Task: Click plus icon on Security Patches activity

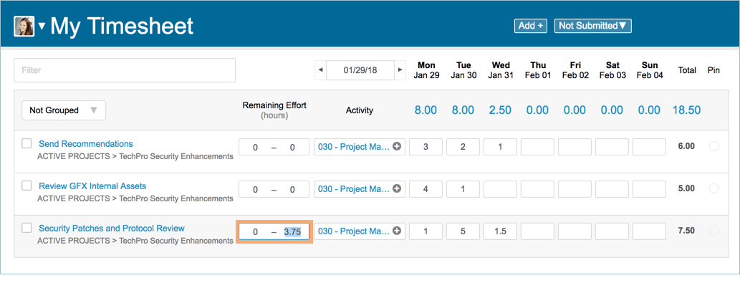Action: pos(397,231)
